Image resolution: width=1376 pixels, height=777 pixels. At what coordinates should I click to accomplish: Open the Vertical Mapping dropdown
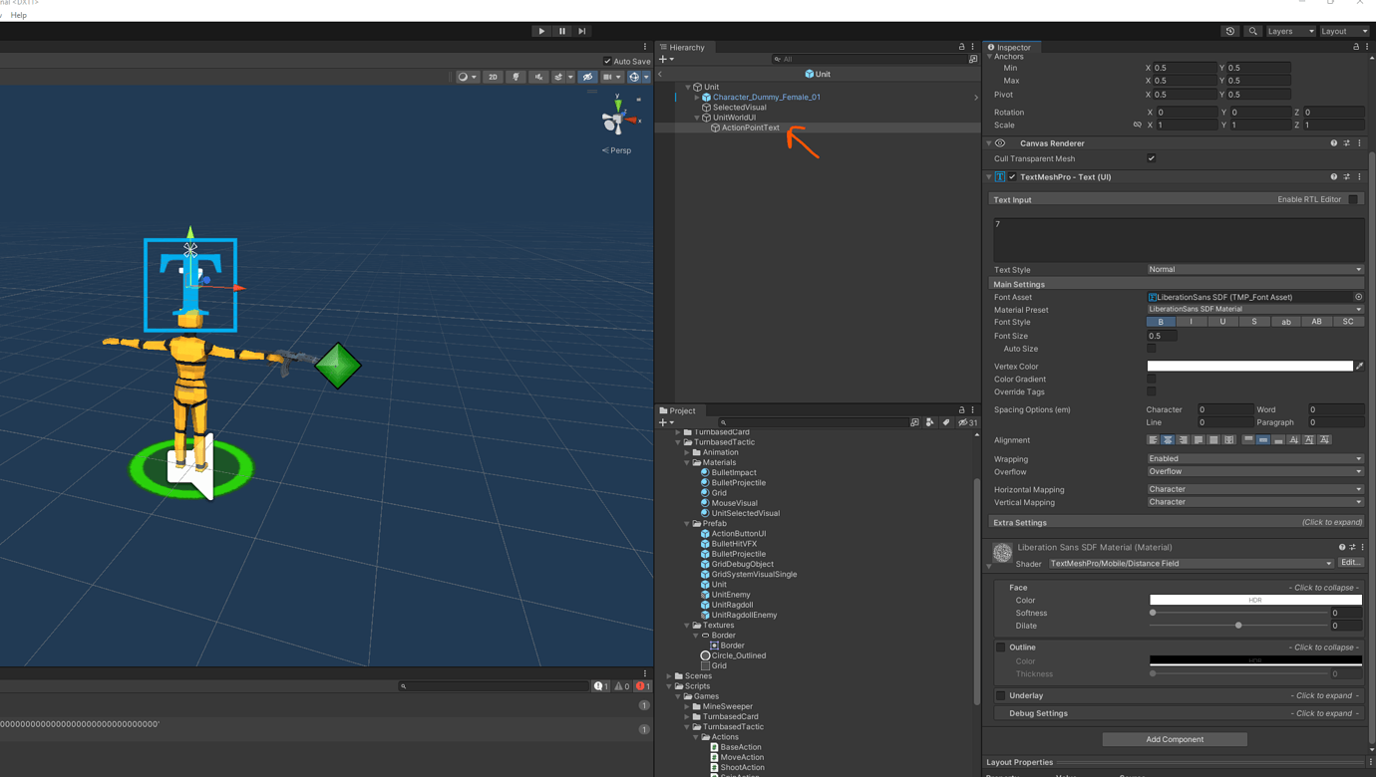1254,502
